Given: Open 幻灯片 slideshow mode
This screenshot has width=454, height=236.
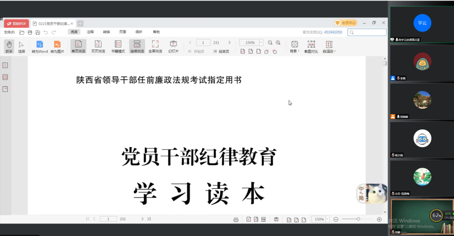Looking at the screenshot, I should click(x=173, y=46).
